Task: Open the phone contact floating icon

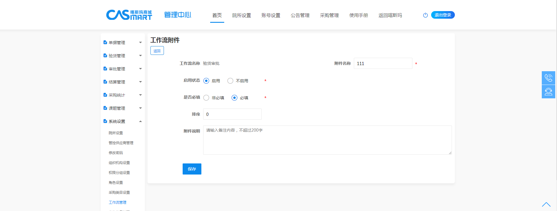Action: (548, 78)
